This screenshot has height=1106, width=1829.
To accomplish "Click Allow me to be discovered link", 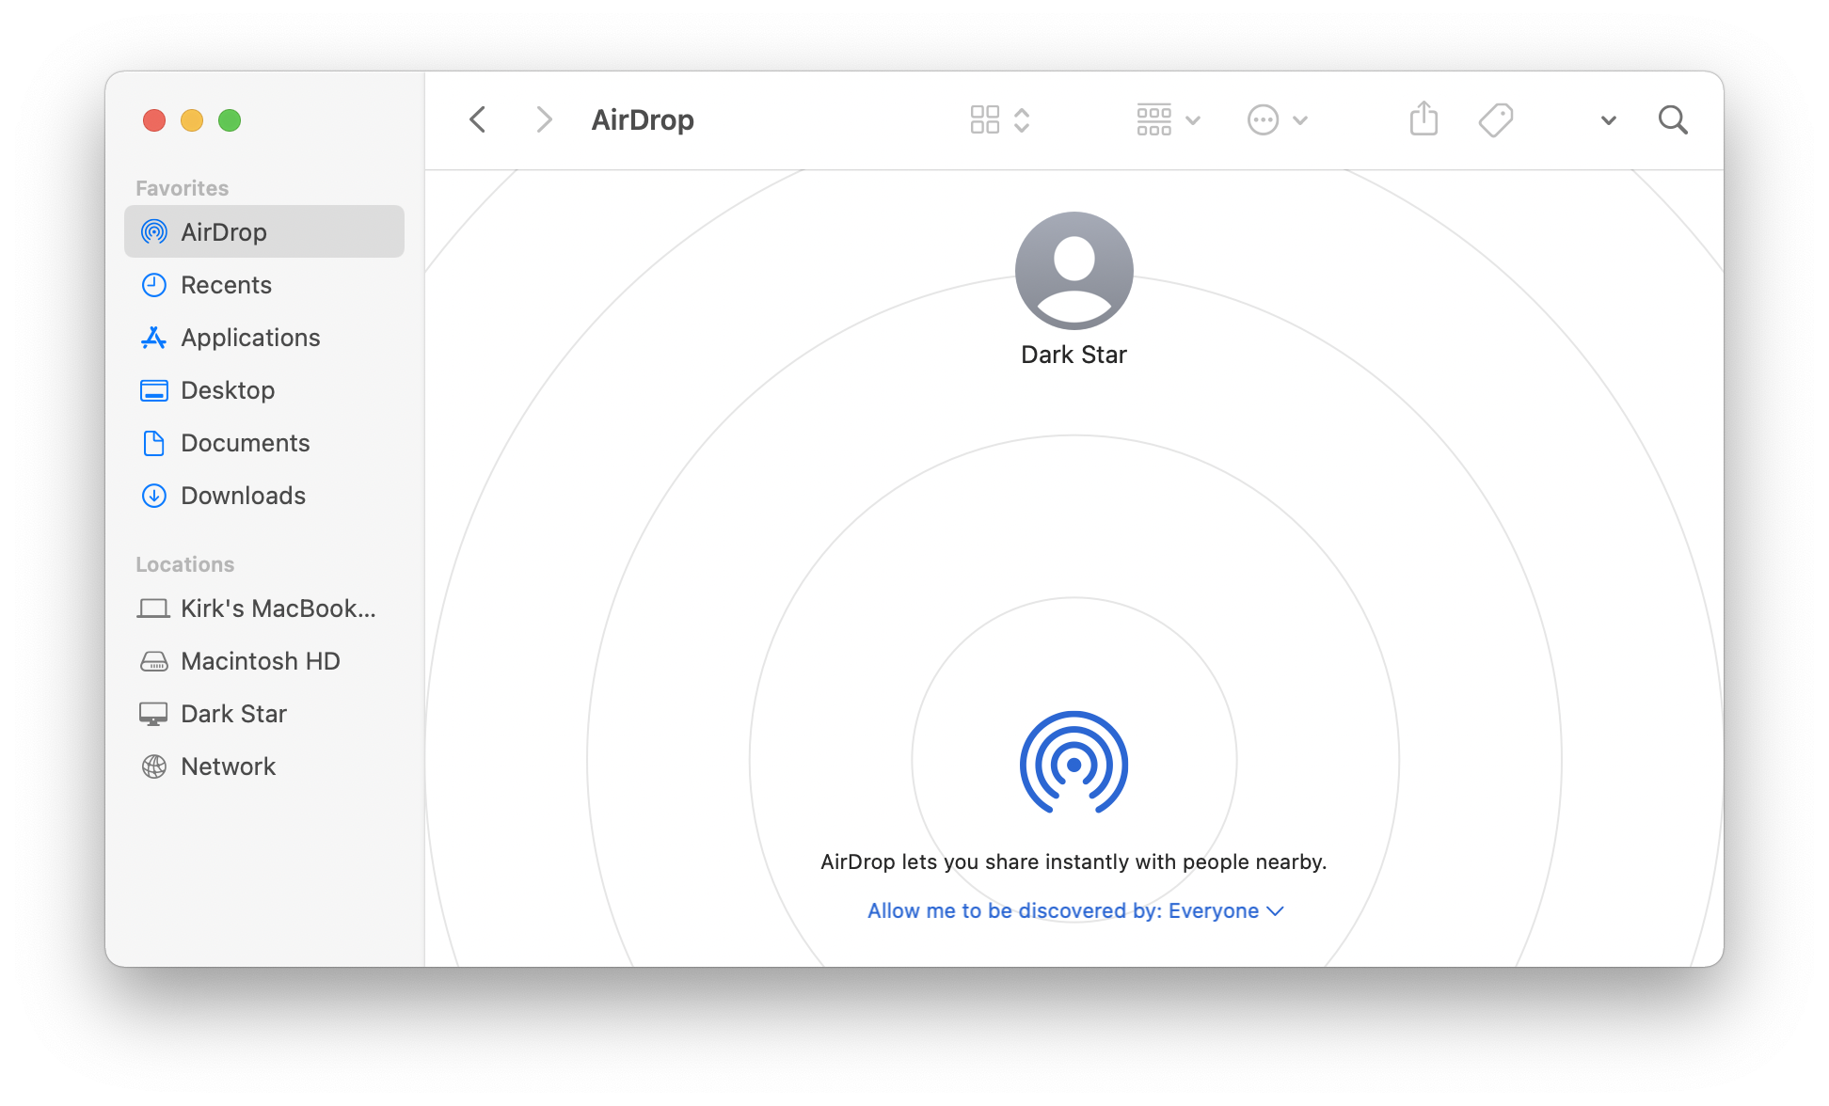I will pos(1074,910).
